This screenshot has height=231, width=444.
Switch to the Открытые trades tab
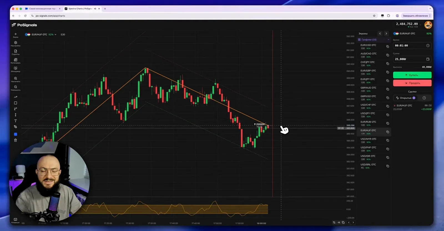pos(405,98)
